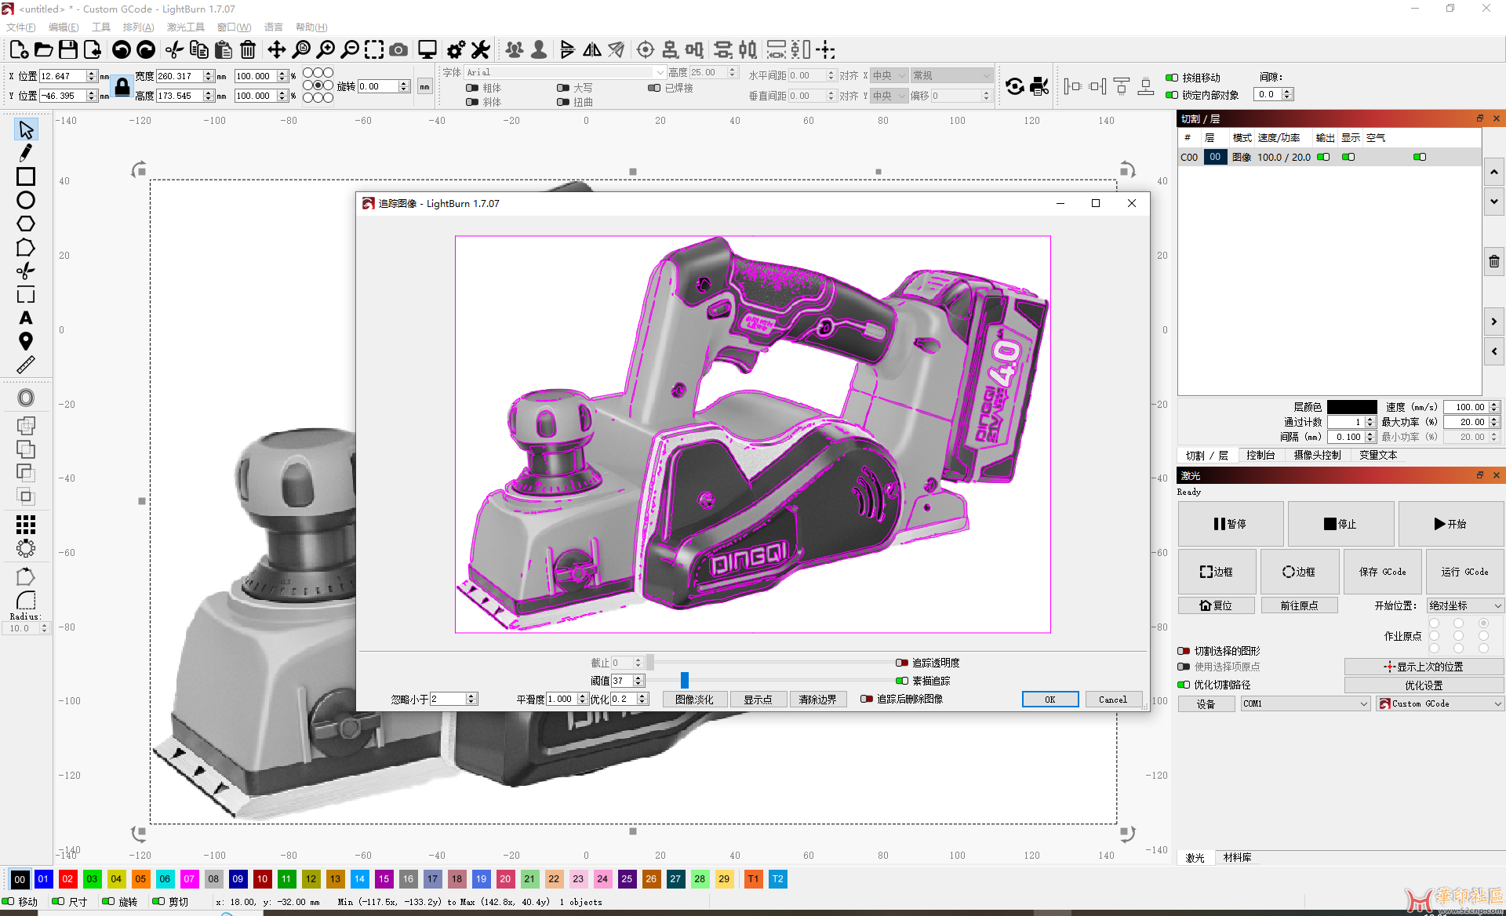
Task: Click the 层颜色 black color swatch
Action: coord(1351,407)
